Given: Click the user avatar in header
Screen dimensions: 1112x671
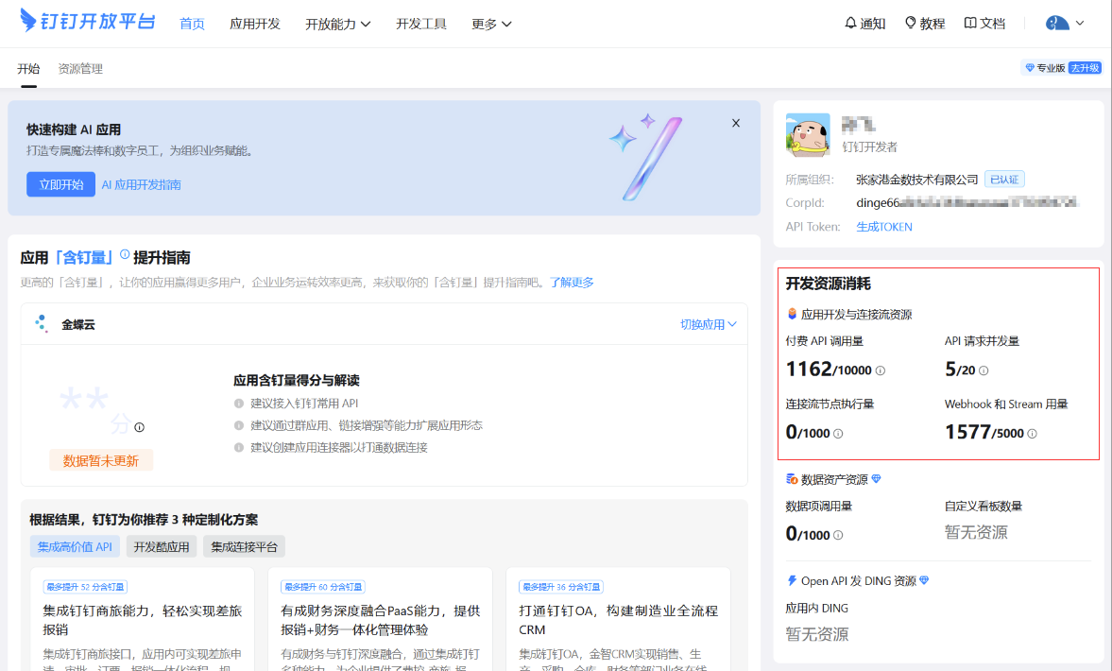Looking at the screenshot, I should click(x=1056, y=24).
